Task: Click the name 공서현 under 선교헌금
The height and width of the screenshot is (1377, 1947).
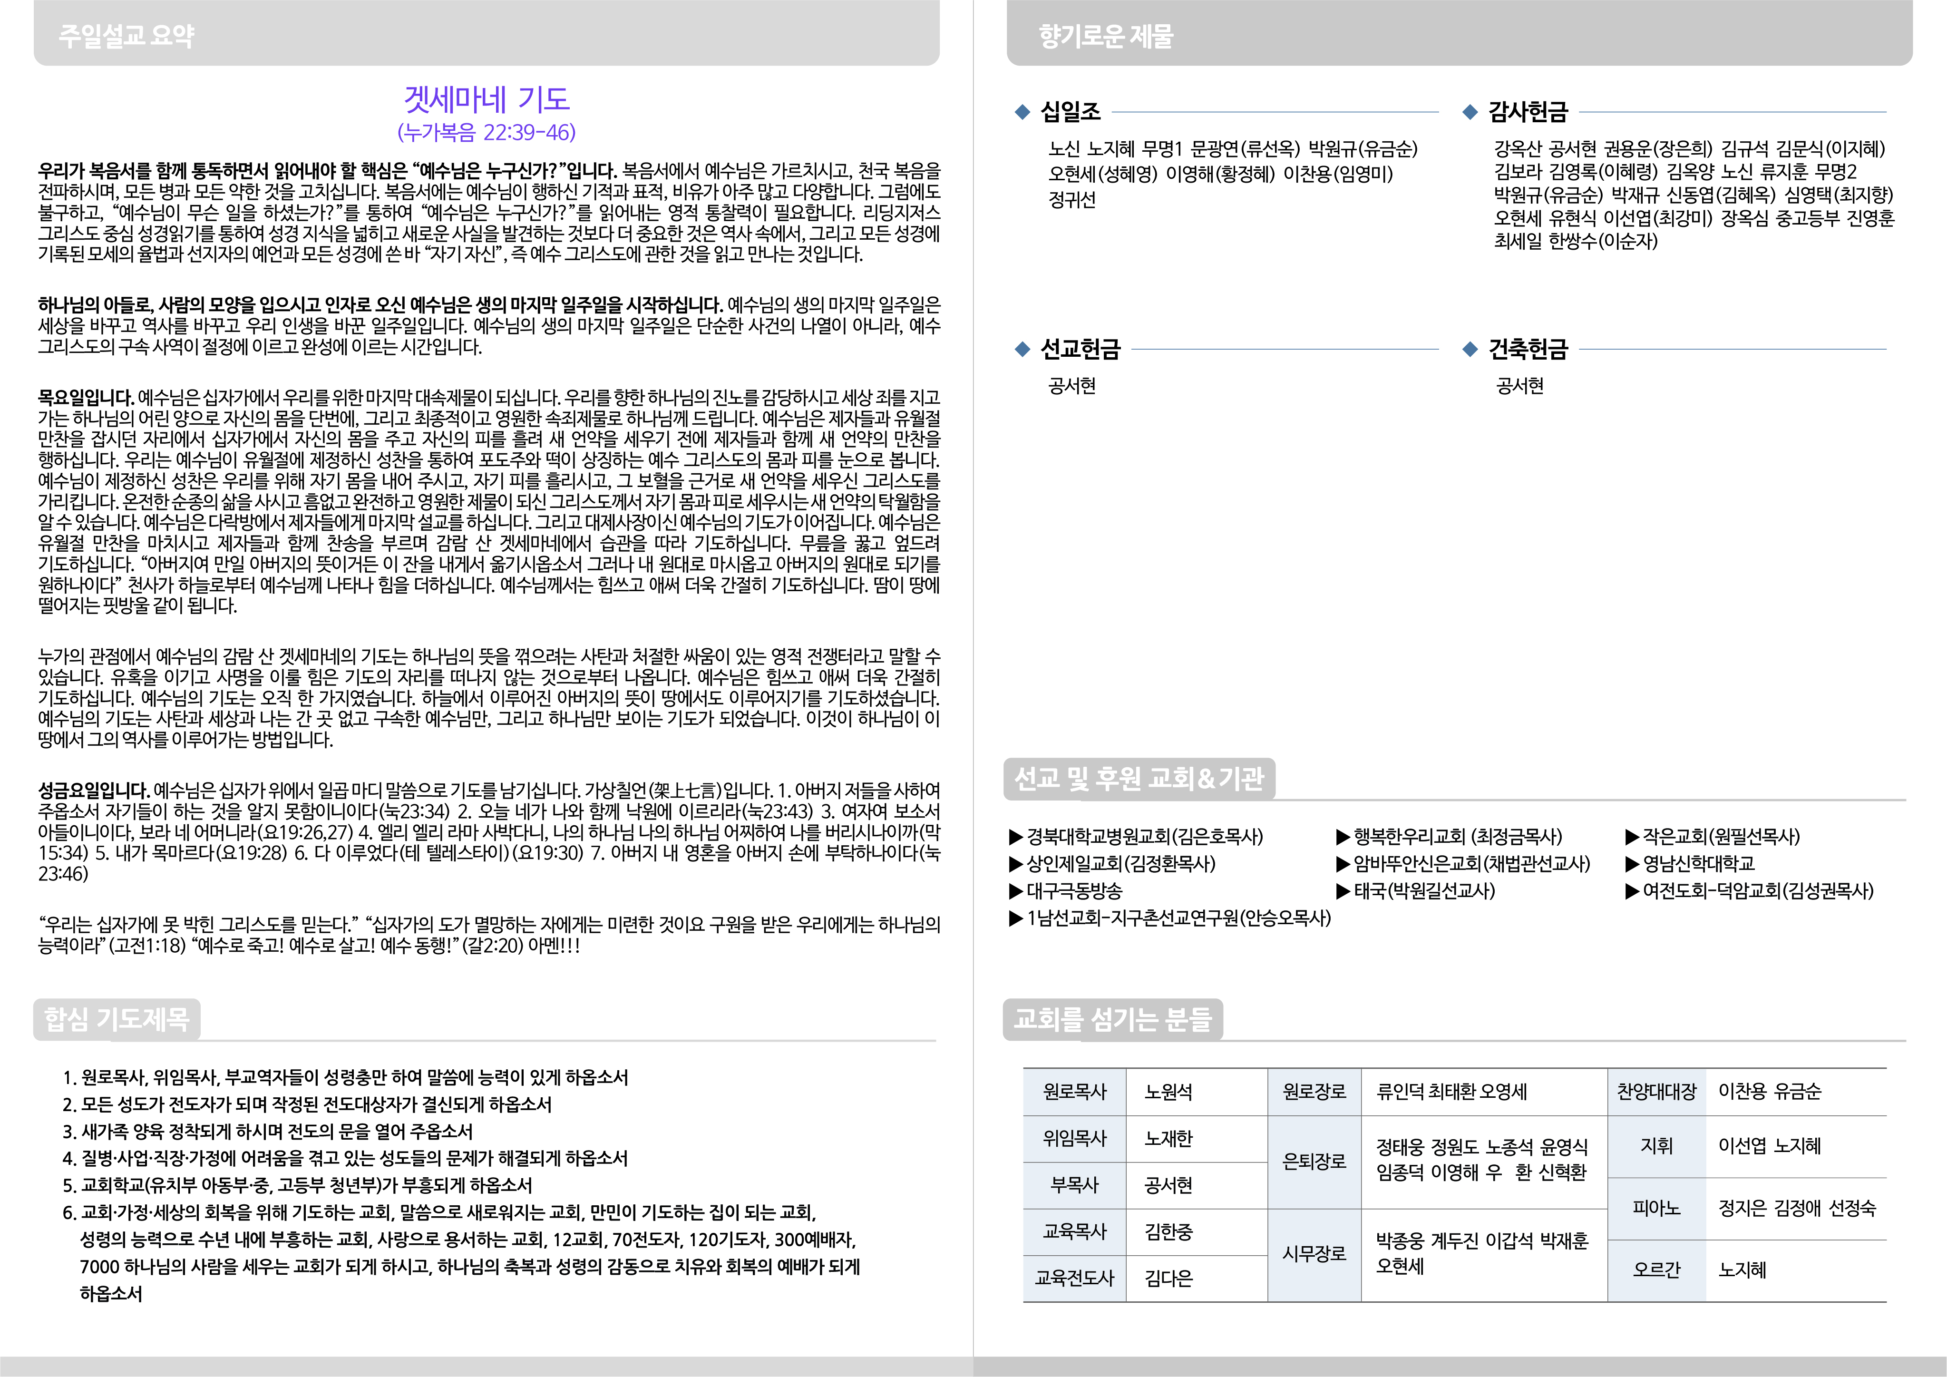Action: (1073, 387)
